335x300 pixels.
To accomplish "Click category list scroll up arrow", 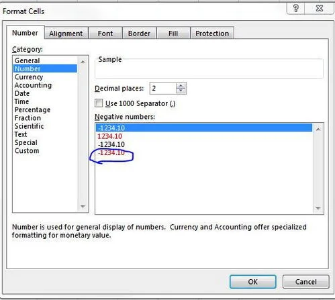I will tap(83, 62).
